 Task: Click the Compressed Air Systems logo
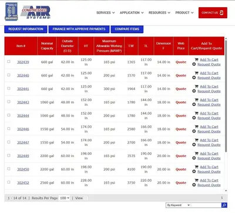coord(35,12)
